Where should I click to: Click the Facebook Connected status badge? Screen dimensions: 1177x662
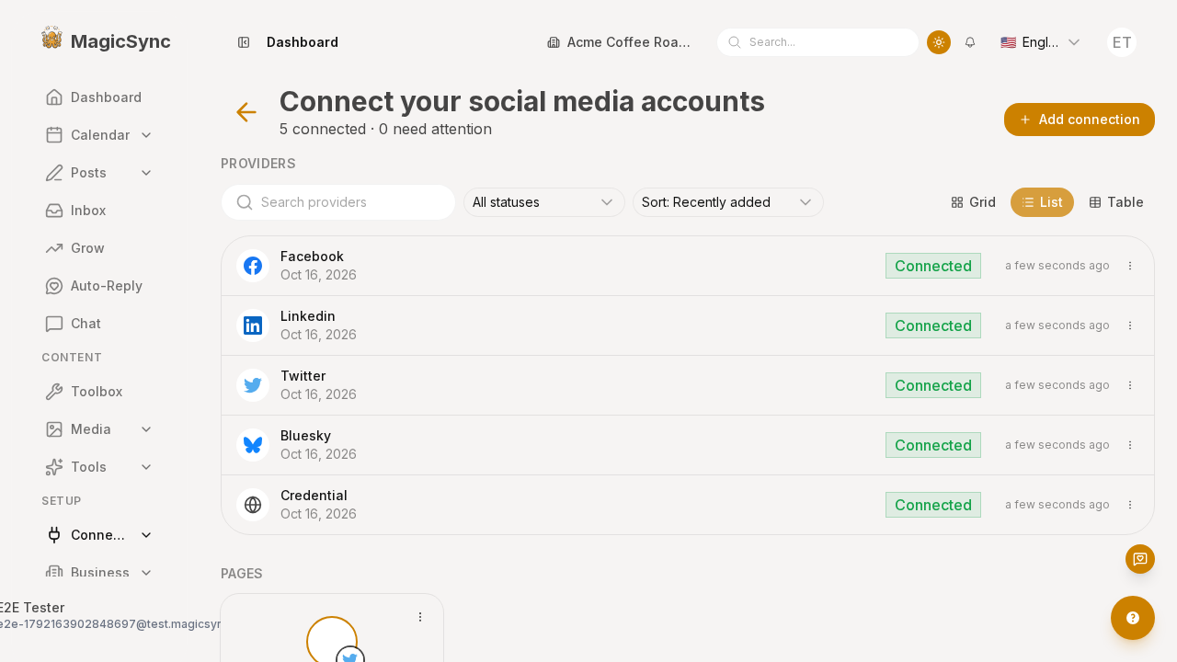(x=933, y=266)
